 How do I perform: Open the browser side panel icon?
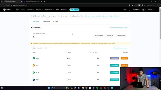point(139,5)
